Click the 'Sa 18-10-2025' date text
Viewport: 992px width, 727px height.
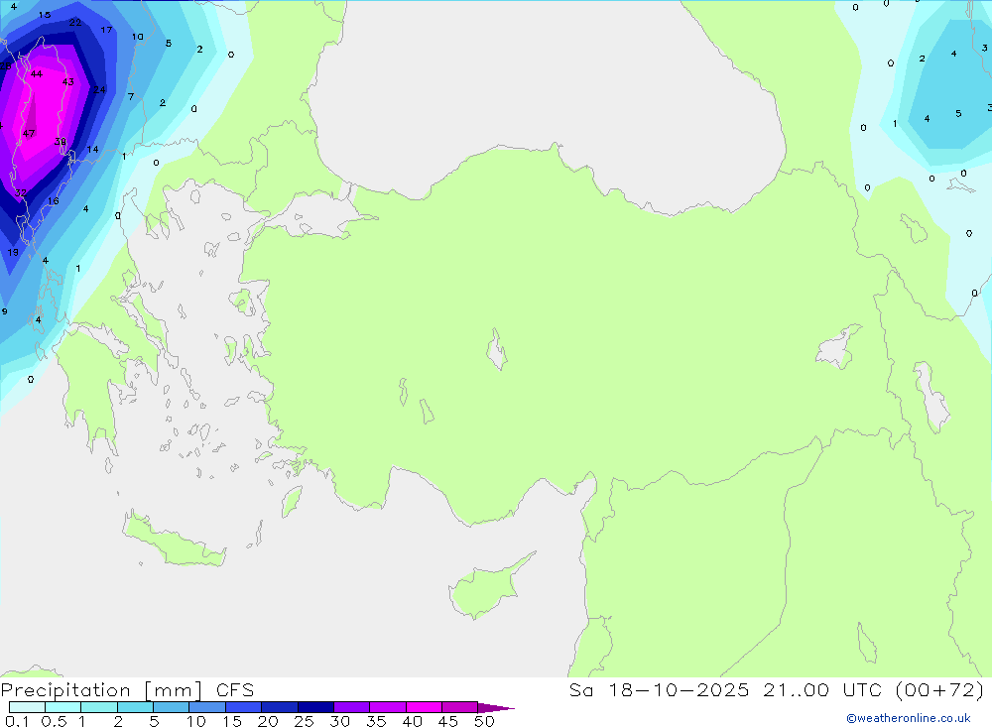pyautogui.click(x=659, y=690)
